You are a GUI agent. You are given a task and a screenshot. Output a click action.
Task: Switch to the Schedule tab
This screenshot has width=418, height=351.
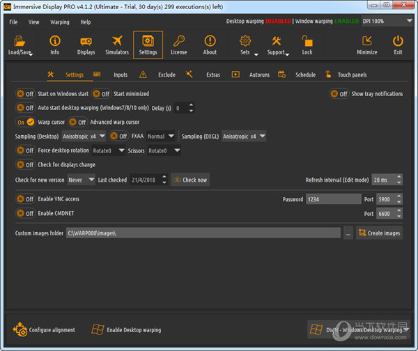pos(306,75)
